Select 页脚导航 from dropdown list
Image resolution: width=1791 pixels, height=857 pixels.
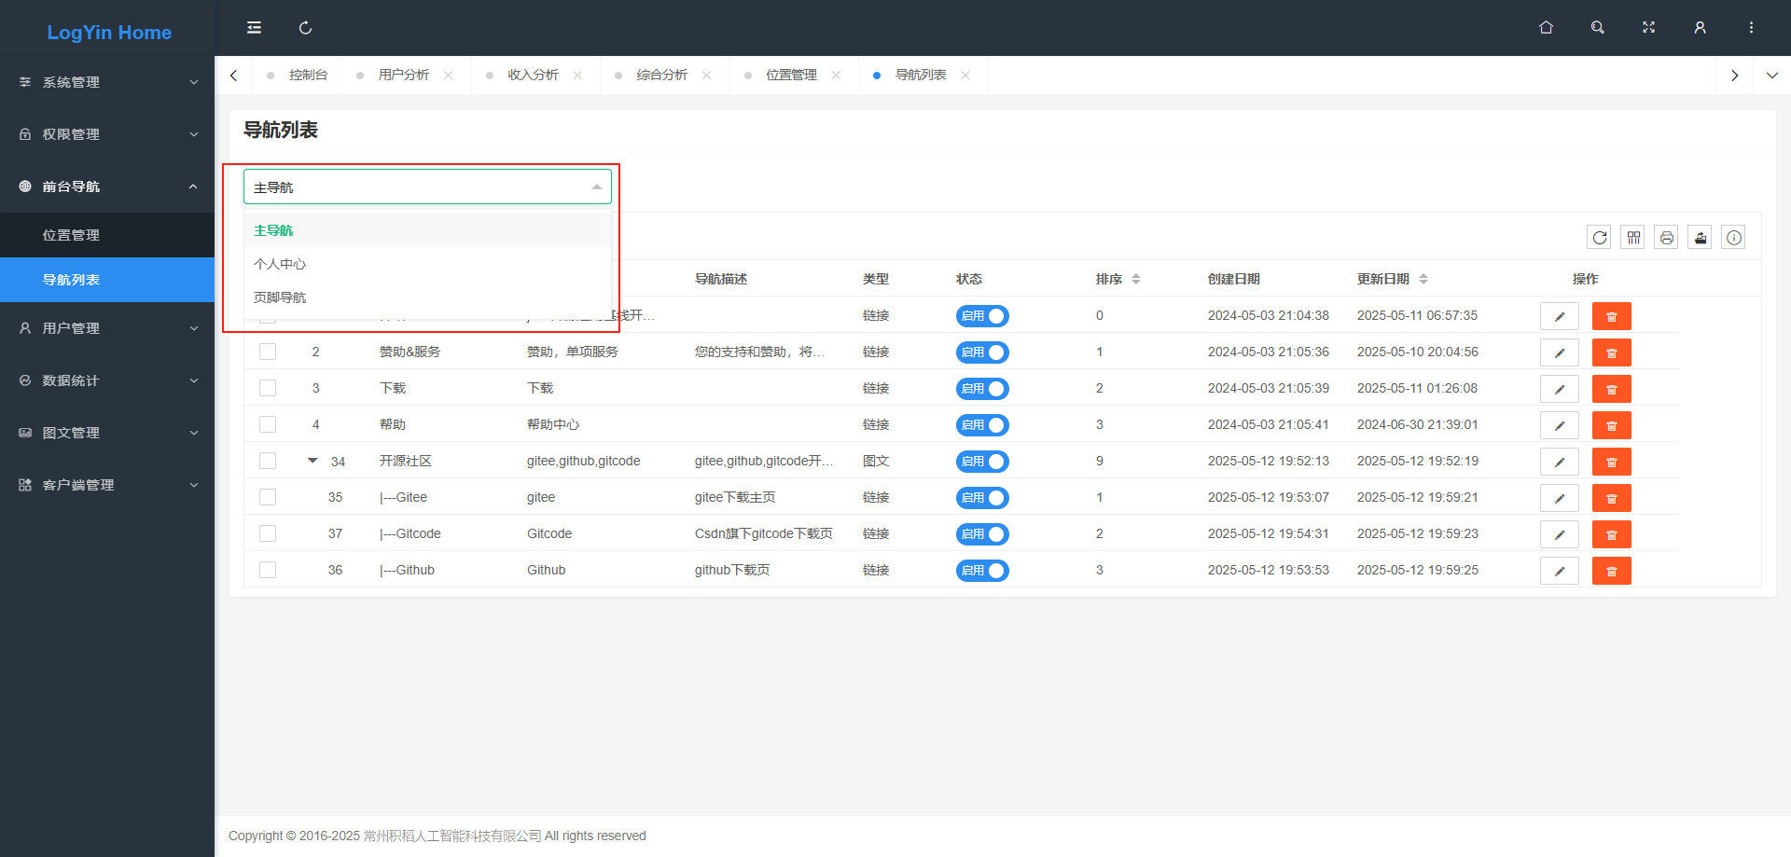[x=427, y=297]
